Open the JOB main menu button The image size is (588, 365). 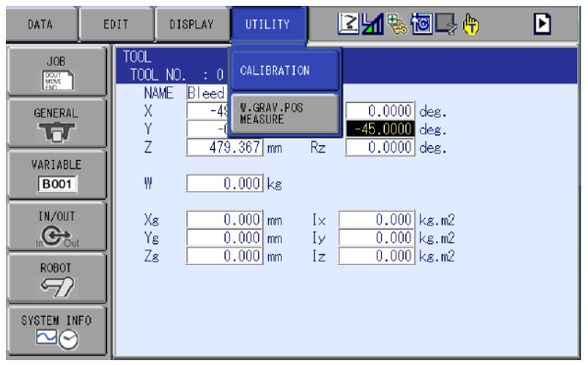pos(57,72)
